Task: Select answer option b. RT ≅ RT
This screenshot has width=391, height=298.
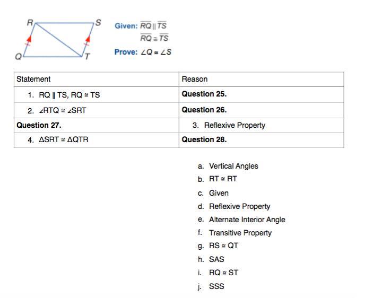Action: point(223,179)
